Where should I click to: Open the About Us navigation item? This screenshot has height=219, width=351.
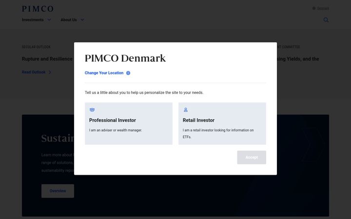coord(69,19)
